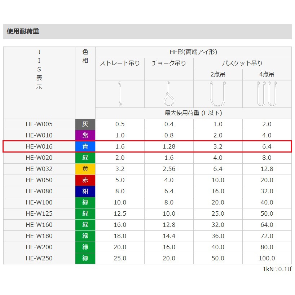
Task: Click the blue 青 color cell
Action: pos(85,147)
